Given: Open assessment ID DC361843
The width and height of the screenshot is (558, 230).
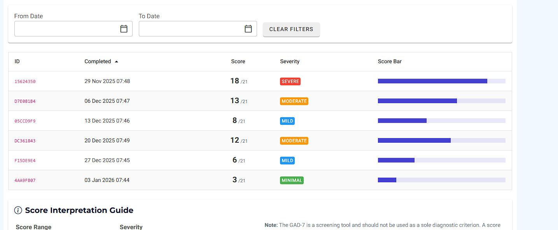Looking at the screenshot, I should click(25, 141).
